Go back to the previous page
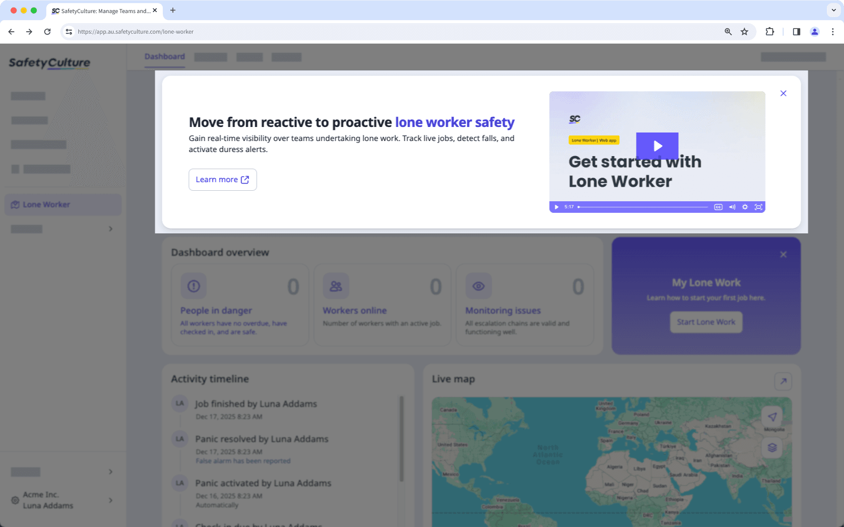 click(11, 32)
